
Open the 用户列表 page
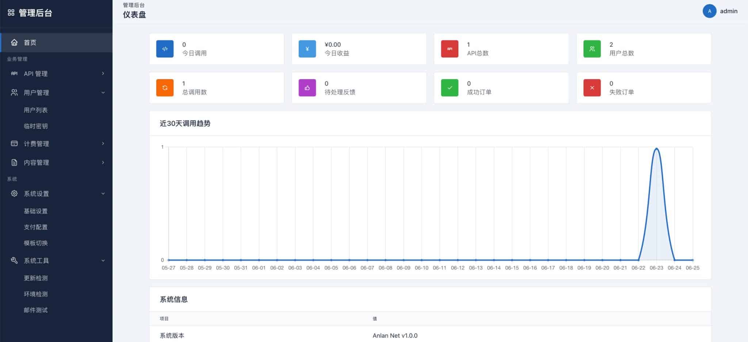click(36, 110)
